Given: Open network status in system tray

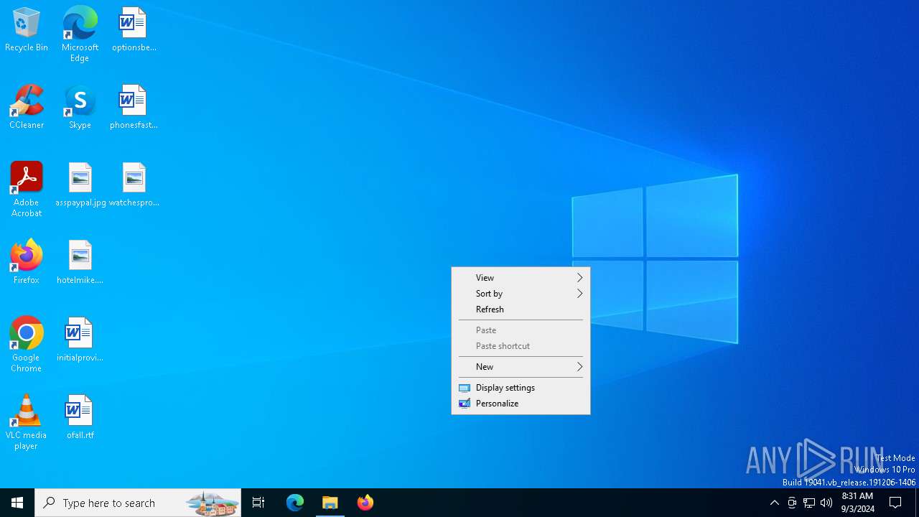Looking at the screenshot, I should (809, 503).
